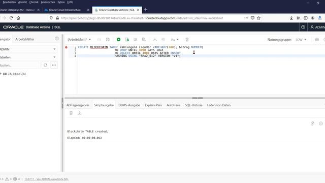Open the Autotrace tab
The image size is (325, 183).
pyautogui.click(x=173, y=105)
